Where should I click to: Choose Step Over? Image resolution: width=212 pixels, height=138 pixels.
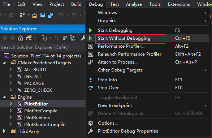(x=147, y=88)
